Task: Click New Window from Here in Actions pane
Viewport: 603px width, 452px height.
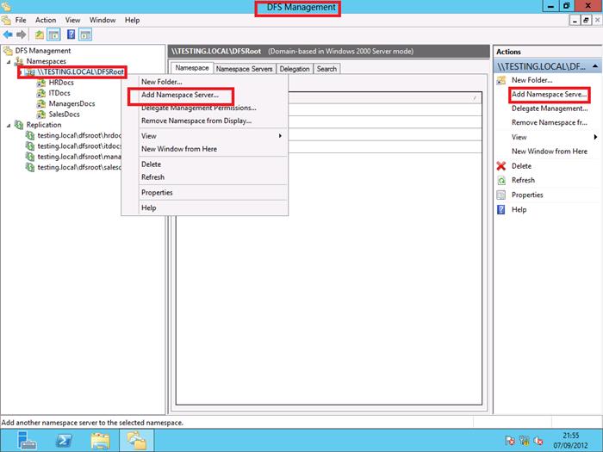Action: tap(550, 152)
